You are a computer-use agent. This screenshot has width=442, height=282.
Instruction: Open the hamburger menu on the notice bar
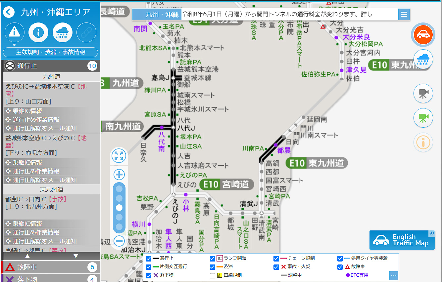tap(404, 15)
